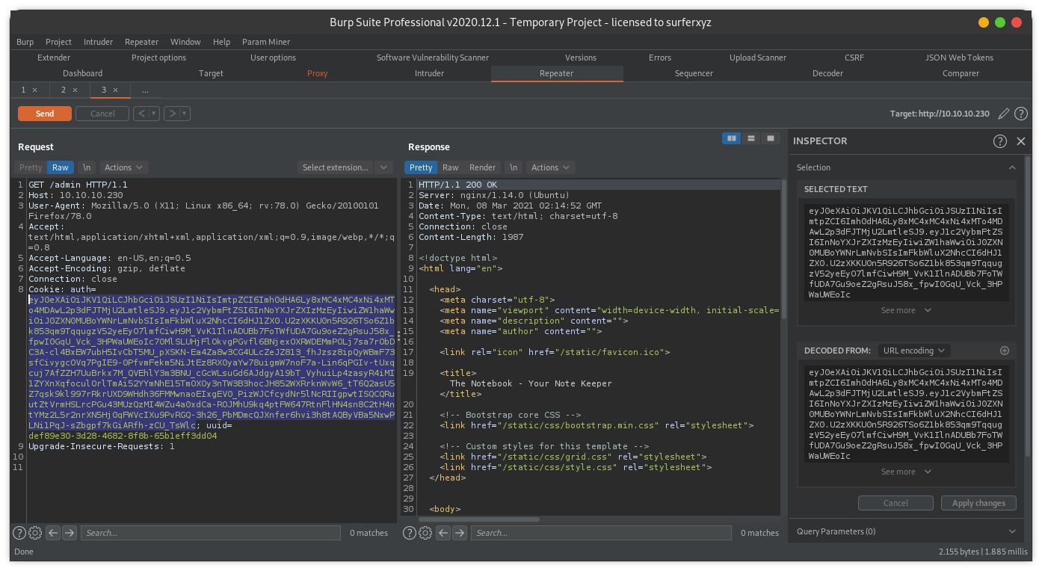The width and height of the screenshot is (1042, 571).
Task: Go to previous request search match
Action: (53, 533)
